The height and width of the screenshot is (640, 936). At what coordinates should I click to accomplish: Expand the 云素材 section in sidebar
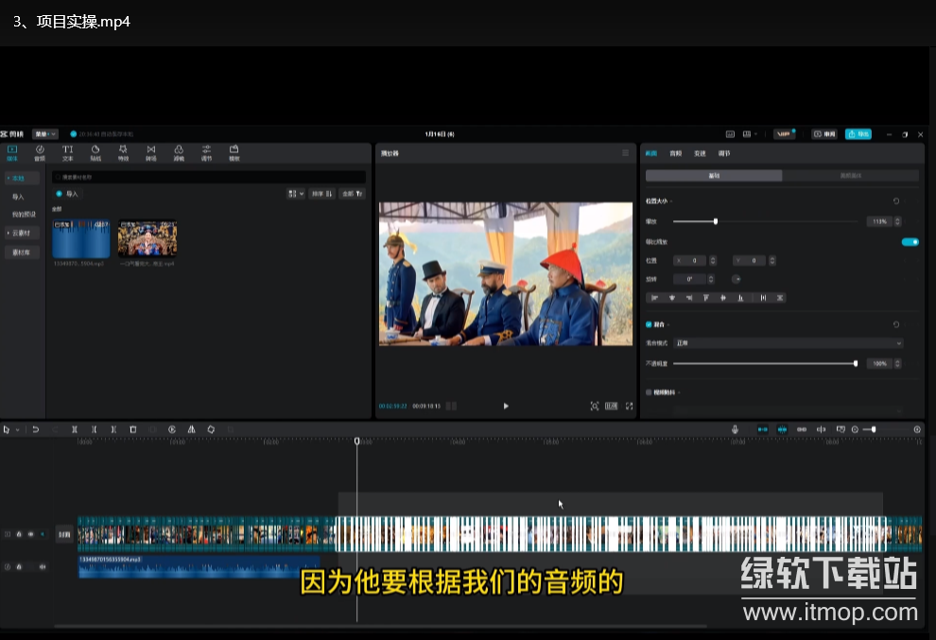[x=22, y=233]
